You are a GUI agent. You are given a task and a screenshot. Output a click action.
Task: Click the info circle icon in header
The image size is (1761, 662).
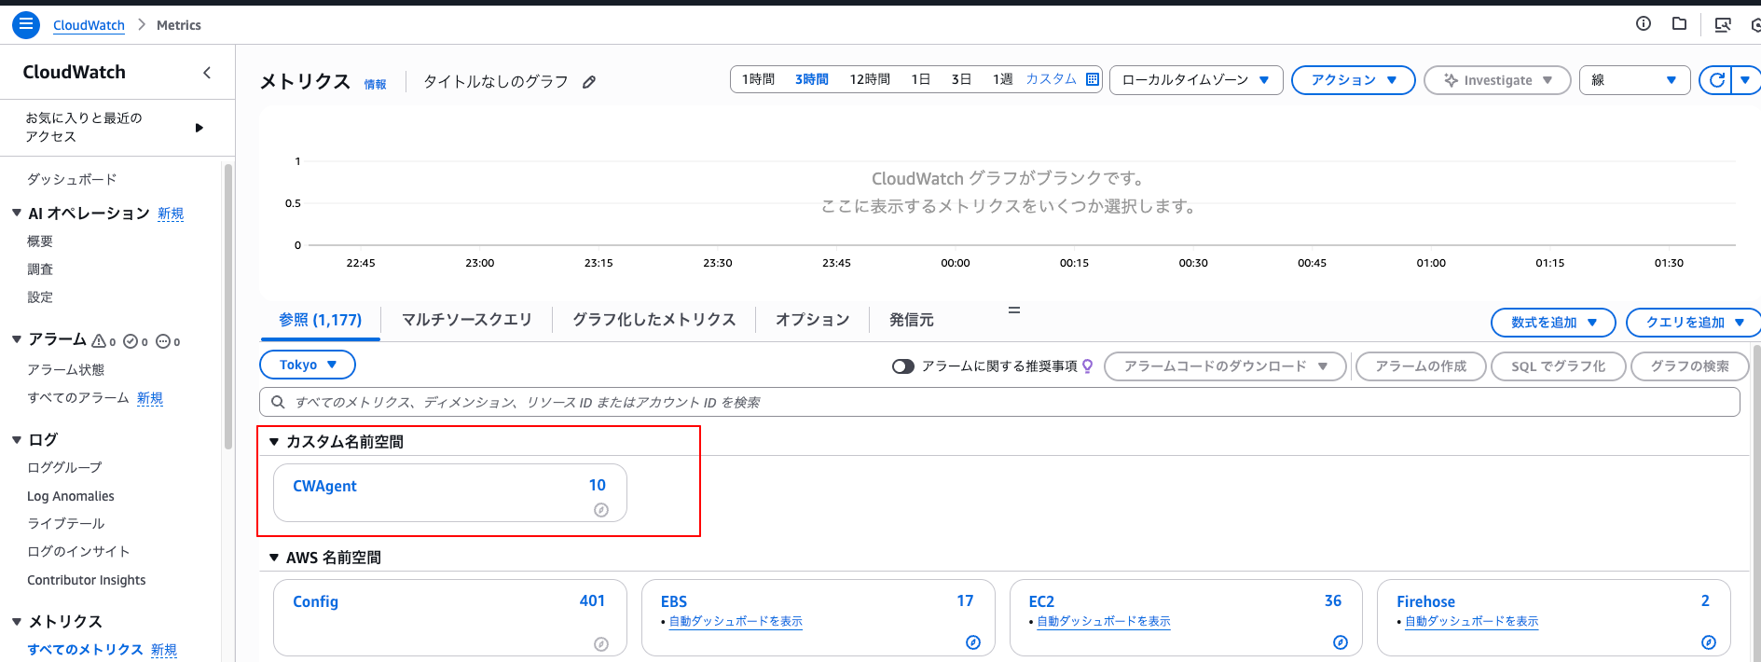1644,24
